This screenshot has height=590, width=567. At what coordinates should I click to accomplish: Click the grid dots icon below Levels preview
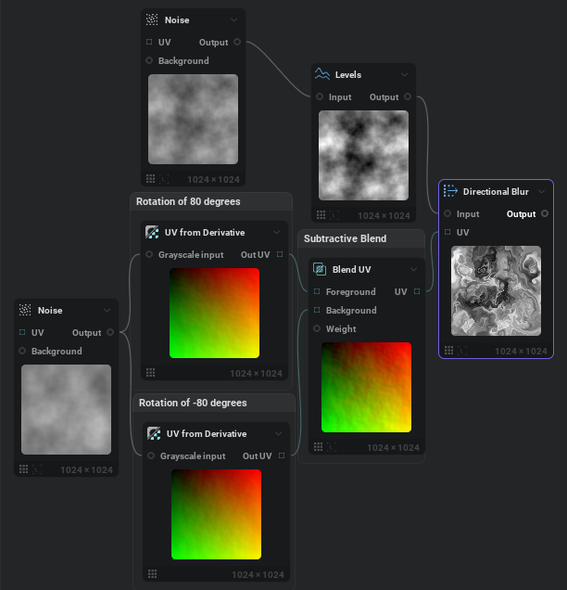pos(322,215)
